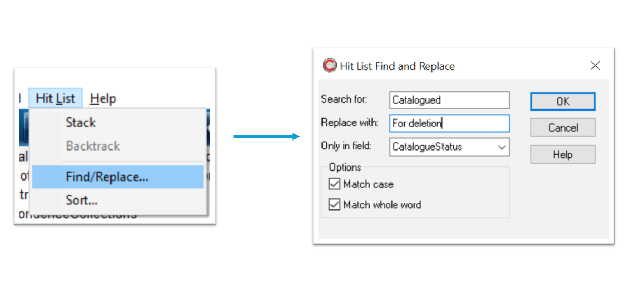Focus the Replace with text box
Viewport: 633px width, 290px height.
pyautogui.click(x=450, y=124)
